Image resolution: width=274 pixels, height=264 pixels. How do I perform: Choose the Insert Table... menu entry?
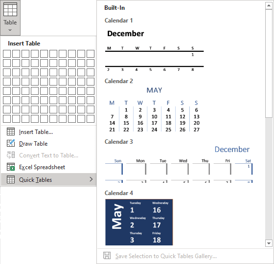pyautogui.click(x=48, y=132)
